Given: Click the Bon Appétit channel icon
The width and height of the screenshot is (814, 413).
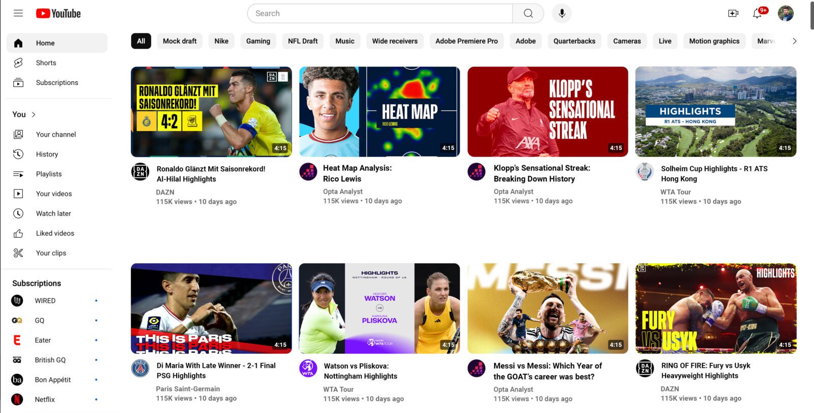Looking at the screenshot, I should (17, 380).
